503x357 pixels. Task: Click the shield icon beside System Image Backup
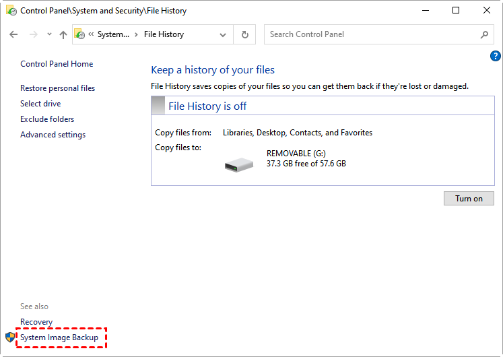point(10,337)
